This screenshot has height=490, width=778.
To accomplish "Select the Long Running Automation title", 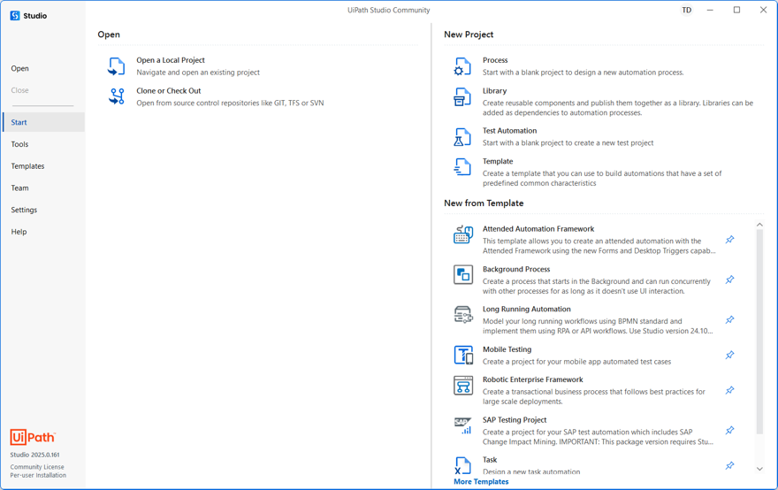I will (x=526, y=309).
